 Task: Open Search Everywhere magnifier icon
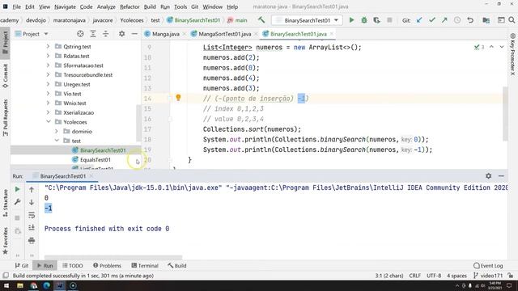pos(512,20)
